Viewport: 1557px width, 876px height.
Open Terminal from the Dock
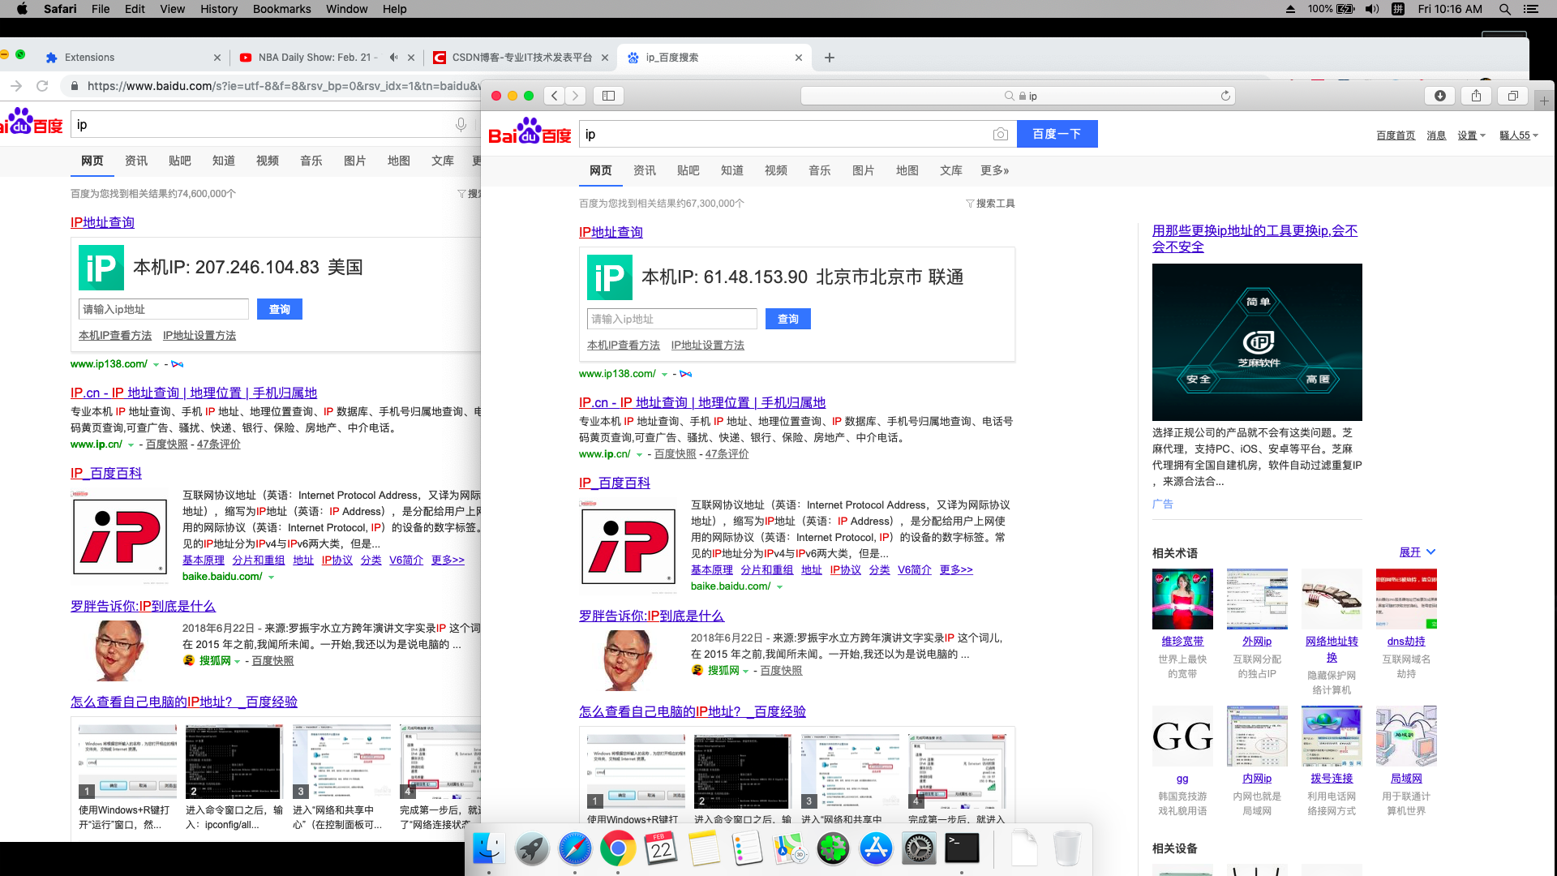[x=961, y=848]
